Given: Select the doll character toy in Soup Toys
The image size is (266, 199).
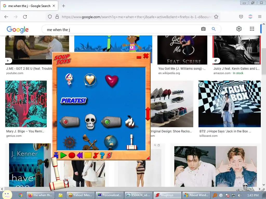Looking at the screenshot, I should coord(69,79).
